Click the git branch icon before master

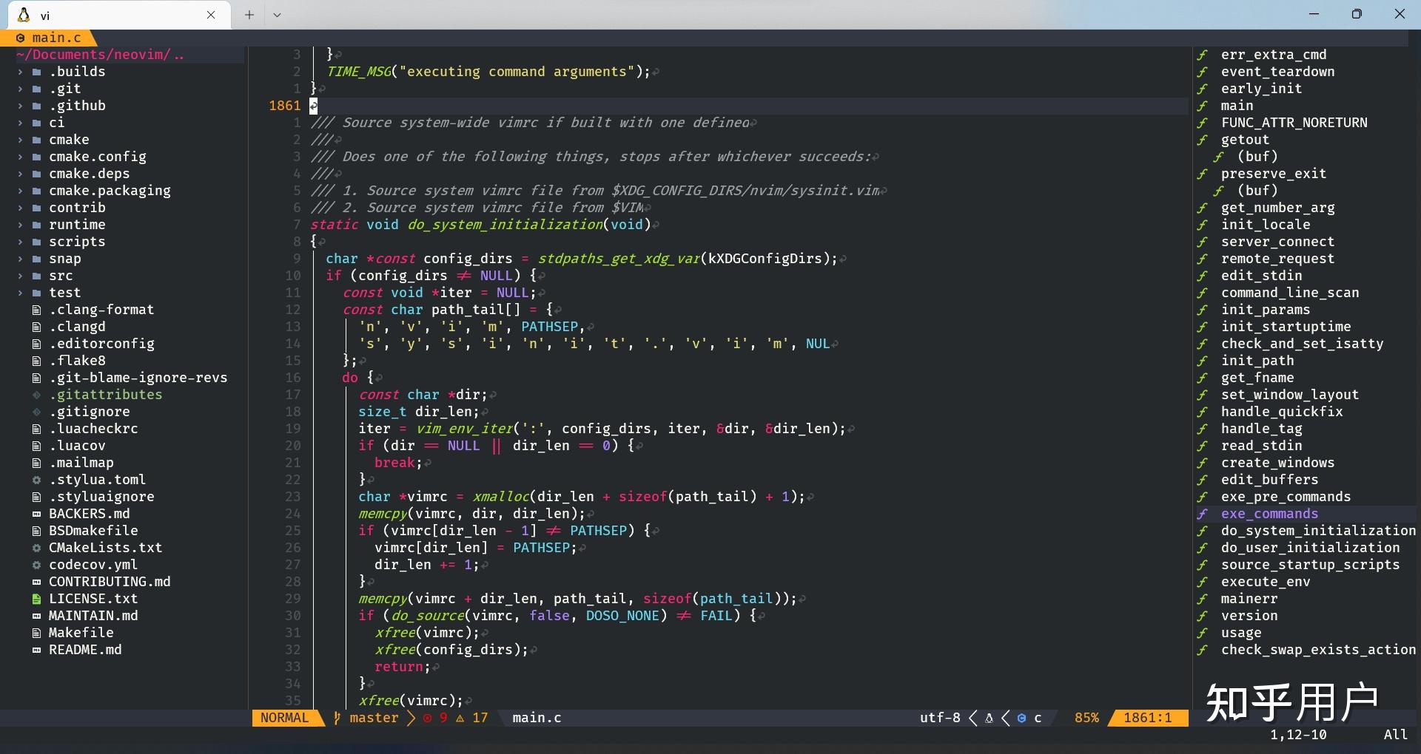point(337,718)
